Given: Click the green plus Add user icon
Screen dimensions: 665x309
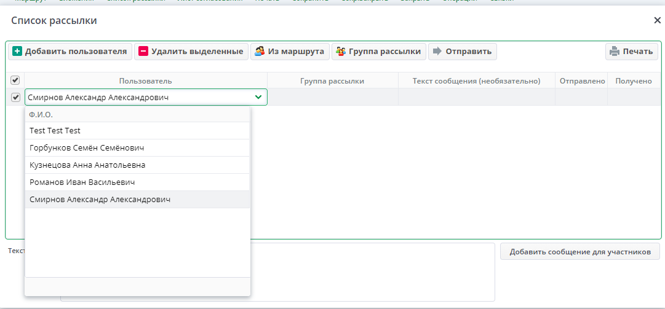Looking at the screenshot, I should [17, 52].
